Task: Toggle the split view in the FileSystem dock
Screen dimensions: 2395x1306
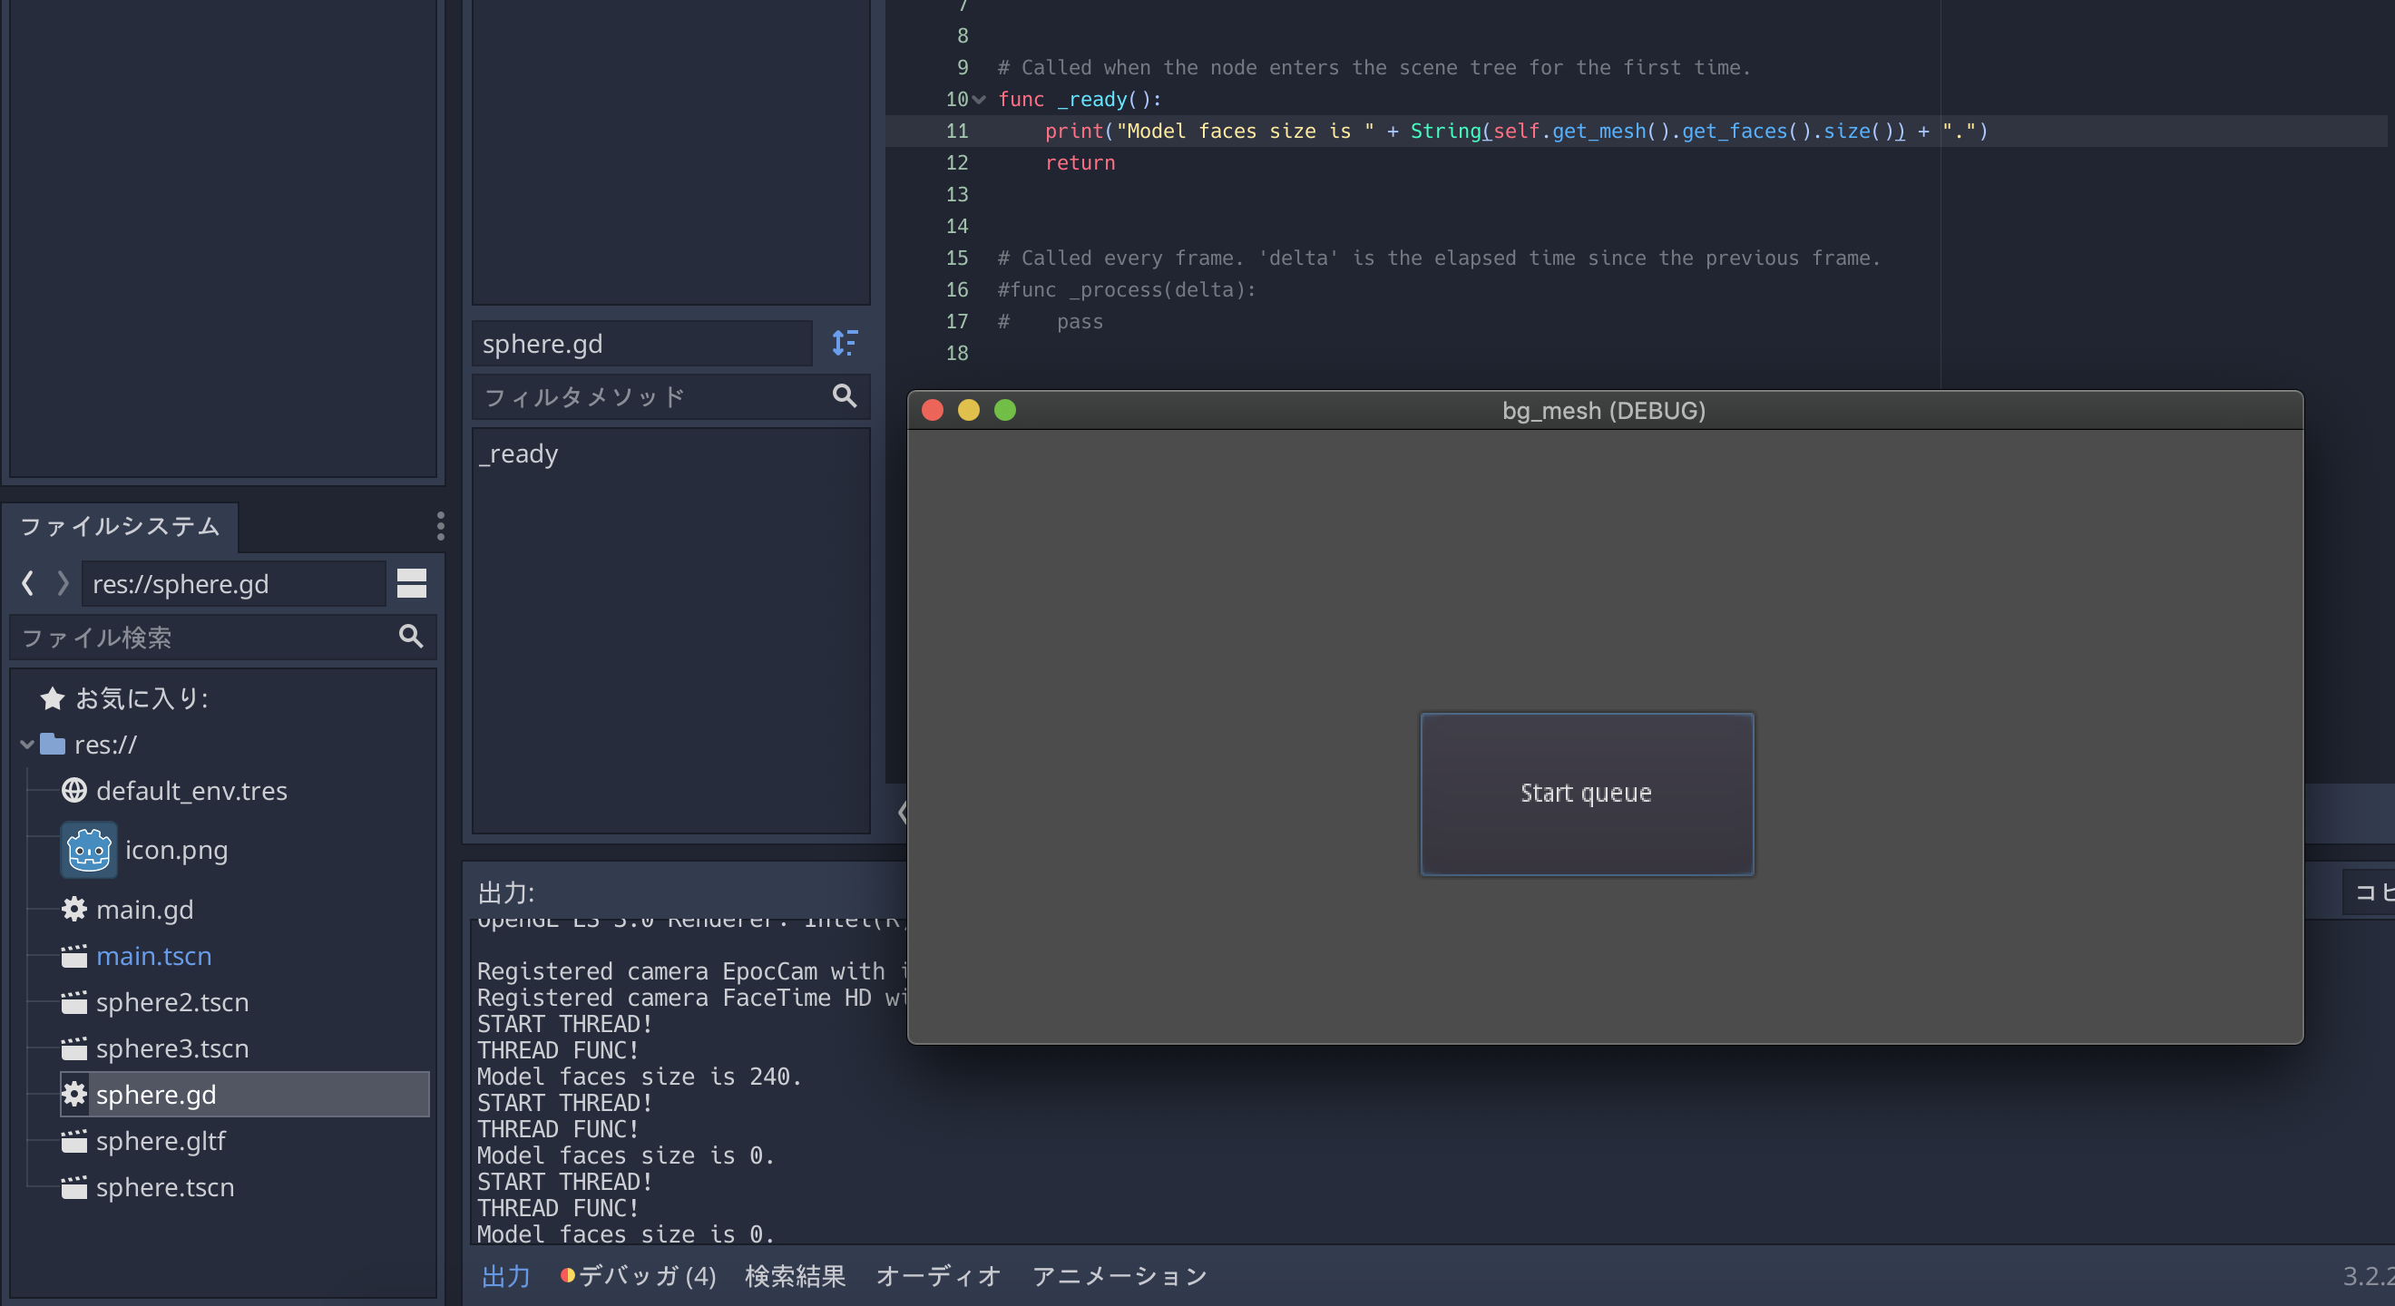Action: point(411,583)
